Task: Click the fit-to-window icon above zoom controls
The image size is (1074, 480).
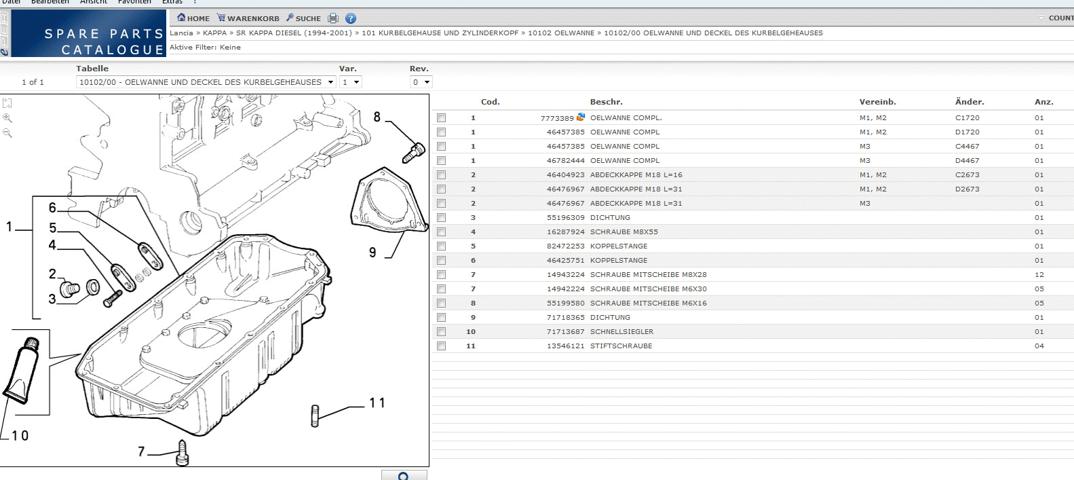Action: pos(7,103)
